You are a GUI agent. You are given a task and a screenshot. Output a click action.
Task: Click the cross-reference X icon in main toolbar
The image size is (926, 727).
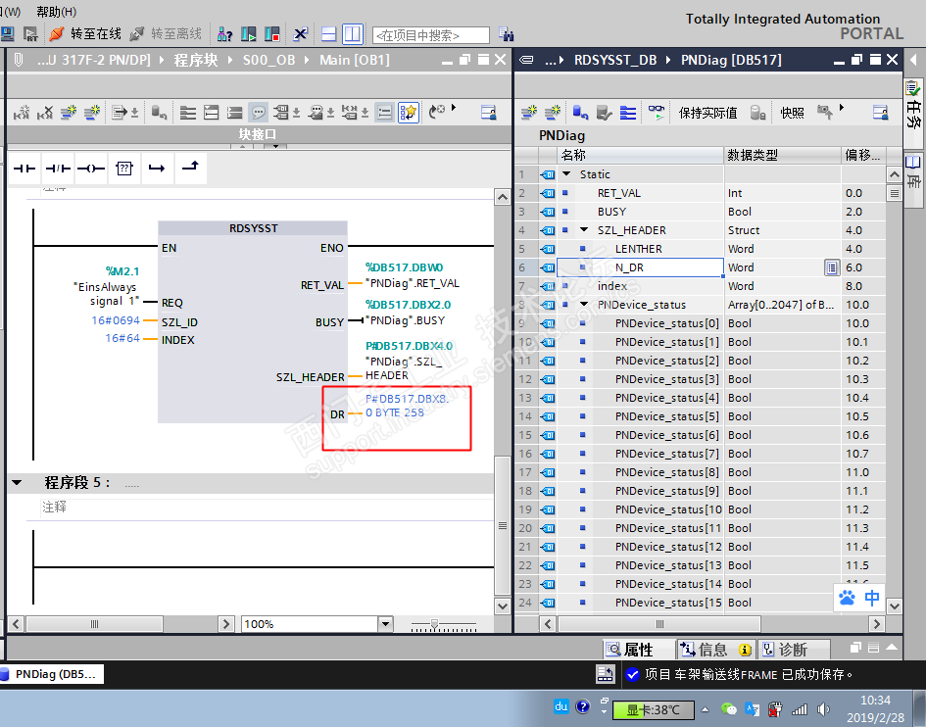pos(301,33)
